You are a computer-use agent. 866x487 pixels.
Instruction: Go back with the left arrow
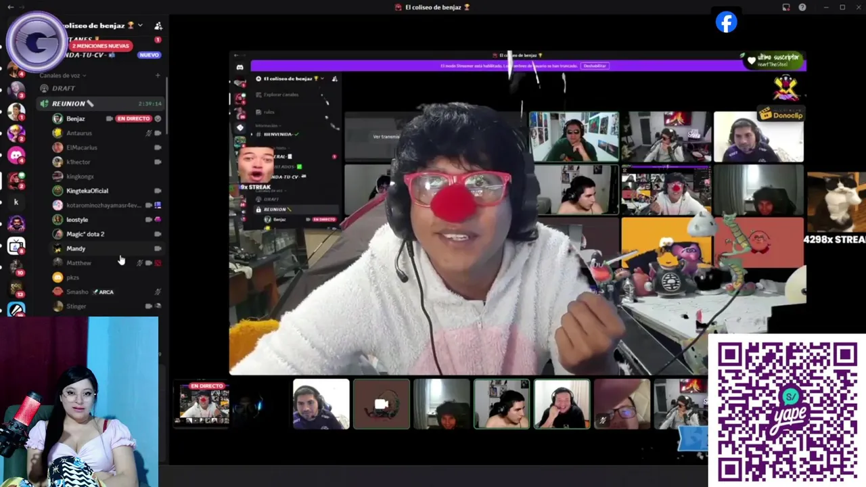point(10,7)
